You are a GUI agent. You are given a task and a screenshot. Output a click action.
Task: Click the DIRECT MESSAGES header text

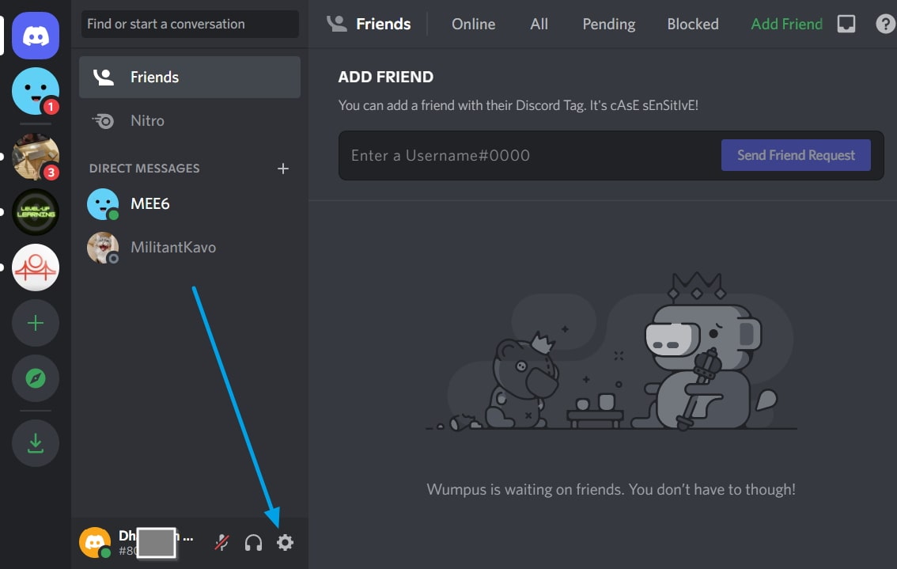point(144,169)
